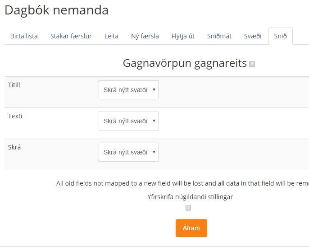Click the Dagbók nemanda page heading

tap(57, 10)
